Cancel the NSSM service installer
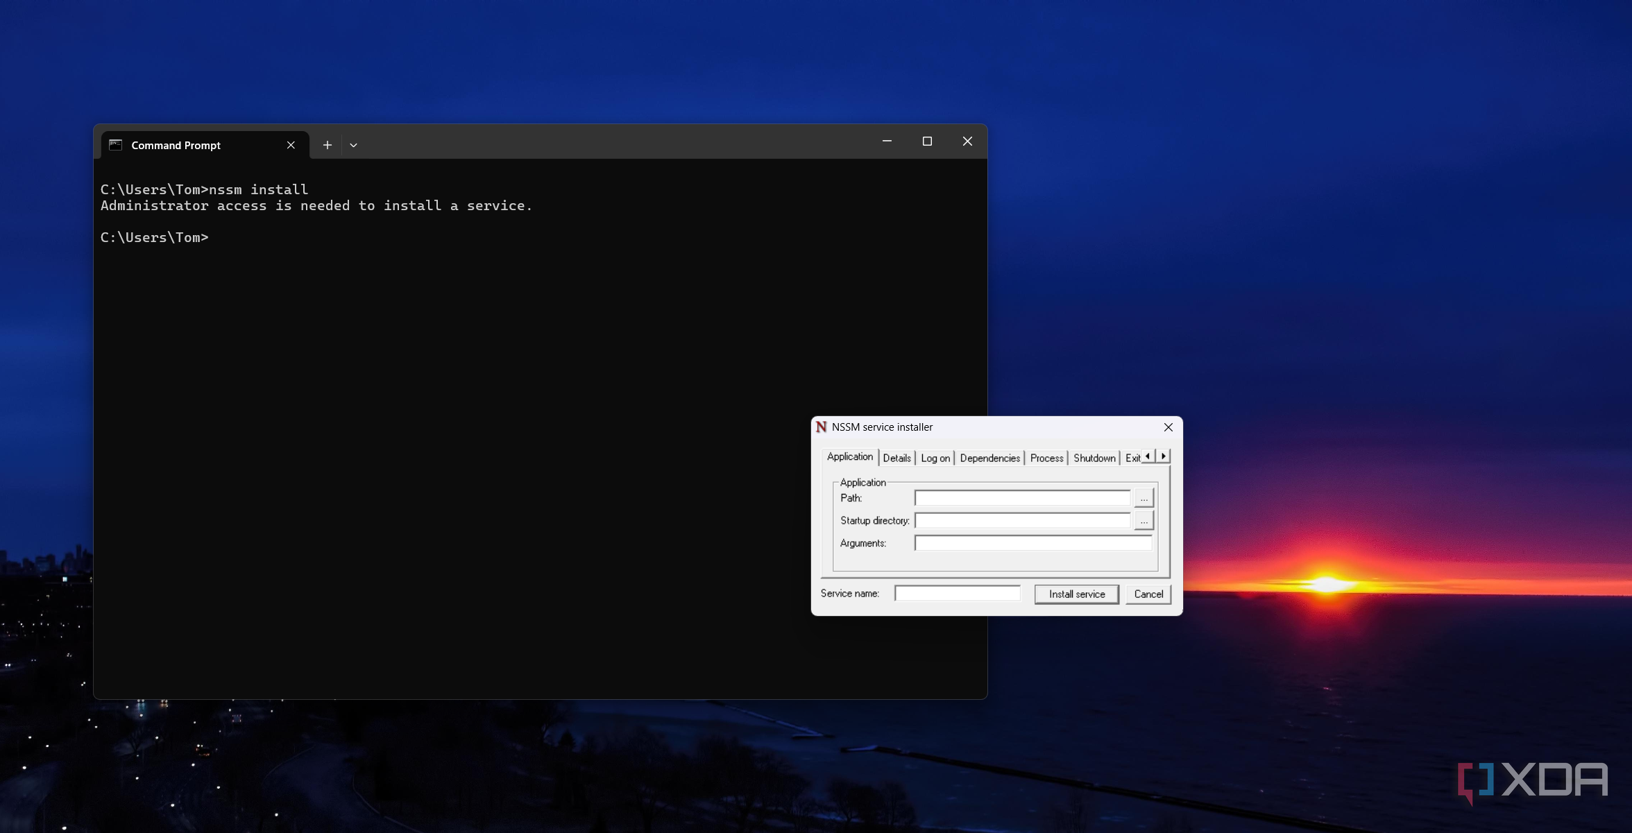 (x=1148, y=594)
